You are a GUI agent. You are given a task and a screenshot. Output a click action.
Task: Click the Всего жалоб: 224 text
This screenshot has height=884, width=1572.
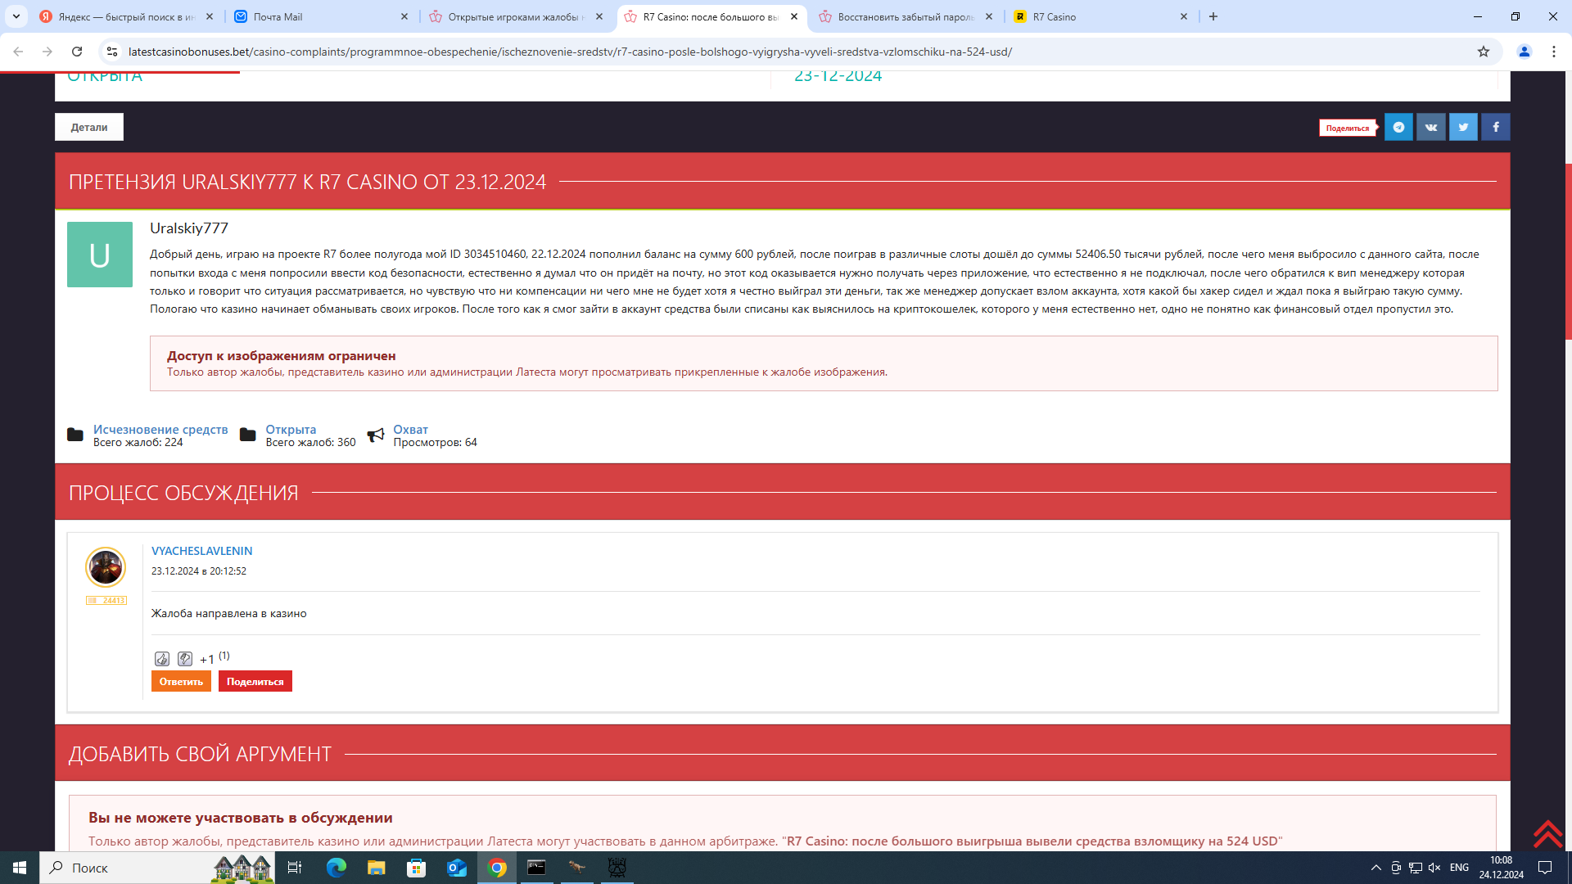tap(138, 443)
